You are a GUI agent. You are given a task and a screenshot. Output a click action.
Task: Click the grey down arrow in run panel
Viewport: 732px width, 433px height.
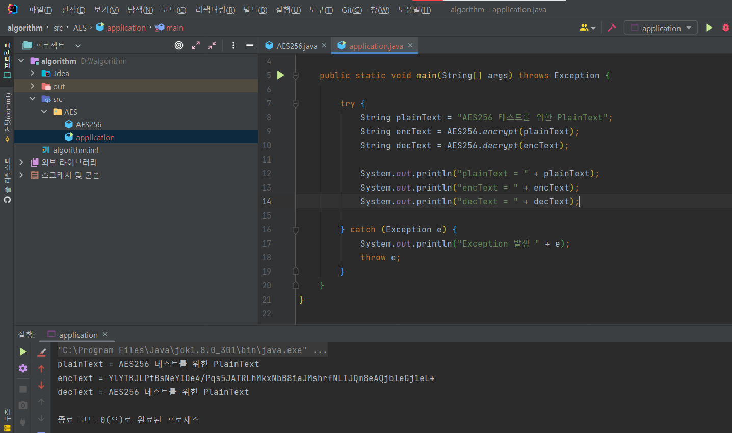point(42,418)
